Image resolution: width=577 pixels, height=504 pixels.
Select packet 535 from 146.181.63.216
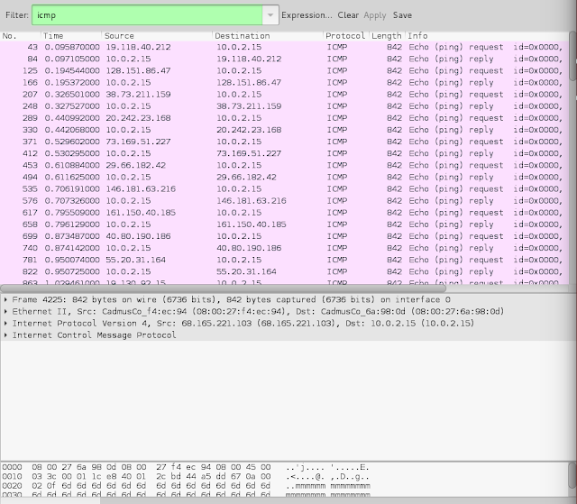click(x=284, y=189)
